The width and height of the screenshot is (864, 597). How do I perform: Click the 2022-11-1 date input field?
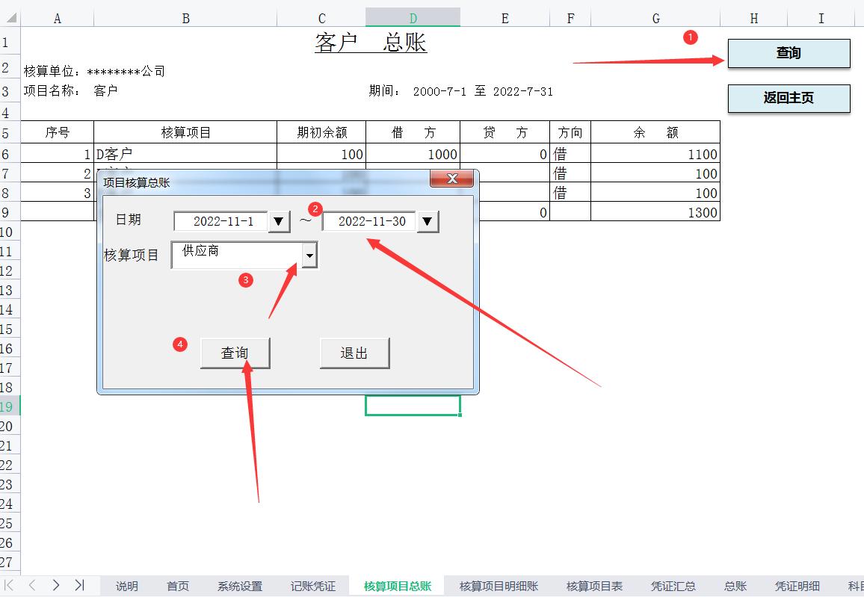220,221
